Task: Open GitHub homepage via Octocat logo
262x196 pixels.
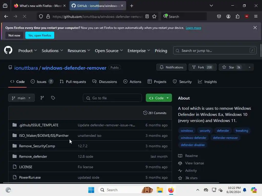Action: coord(8,50)
